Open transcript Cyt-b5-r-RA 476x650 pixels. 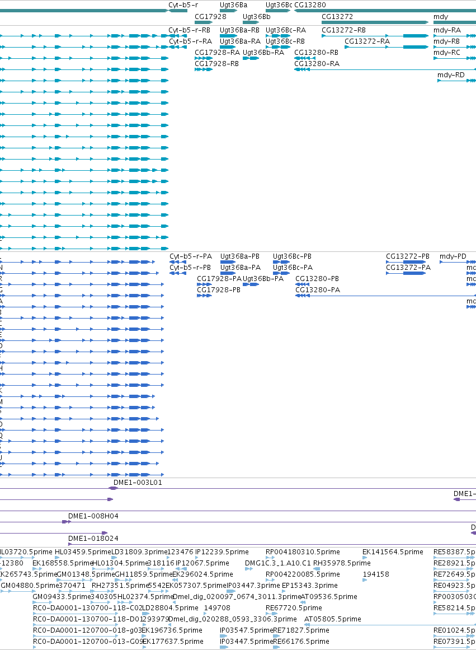pos(190,41)
